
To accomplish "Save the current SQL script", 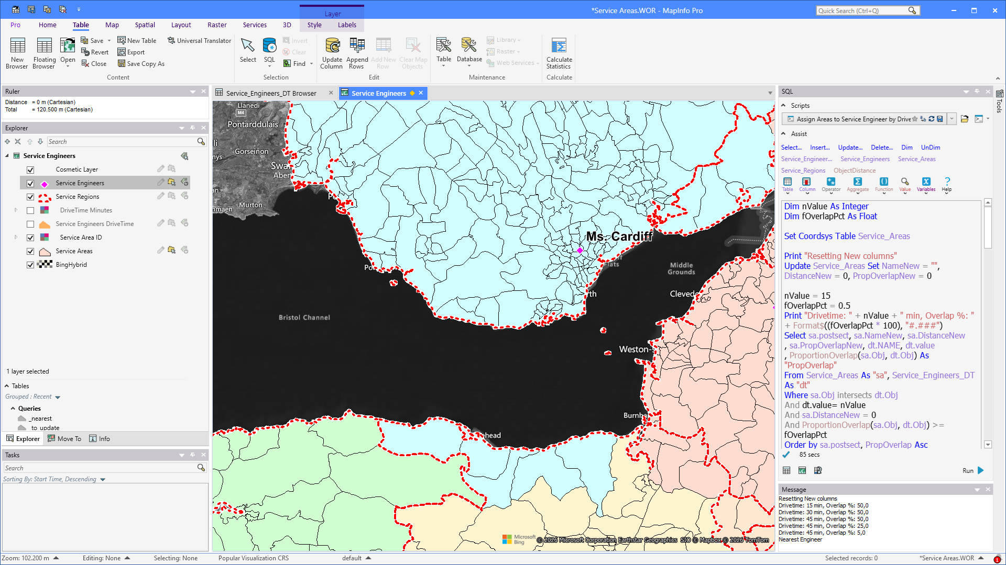I will (940, 119).
